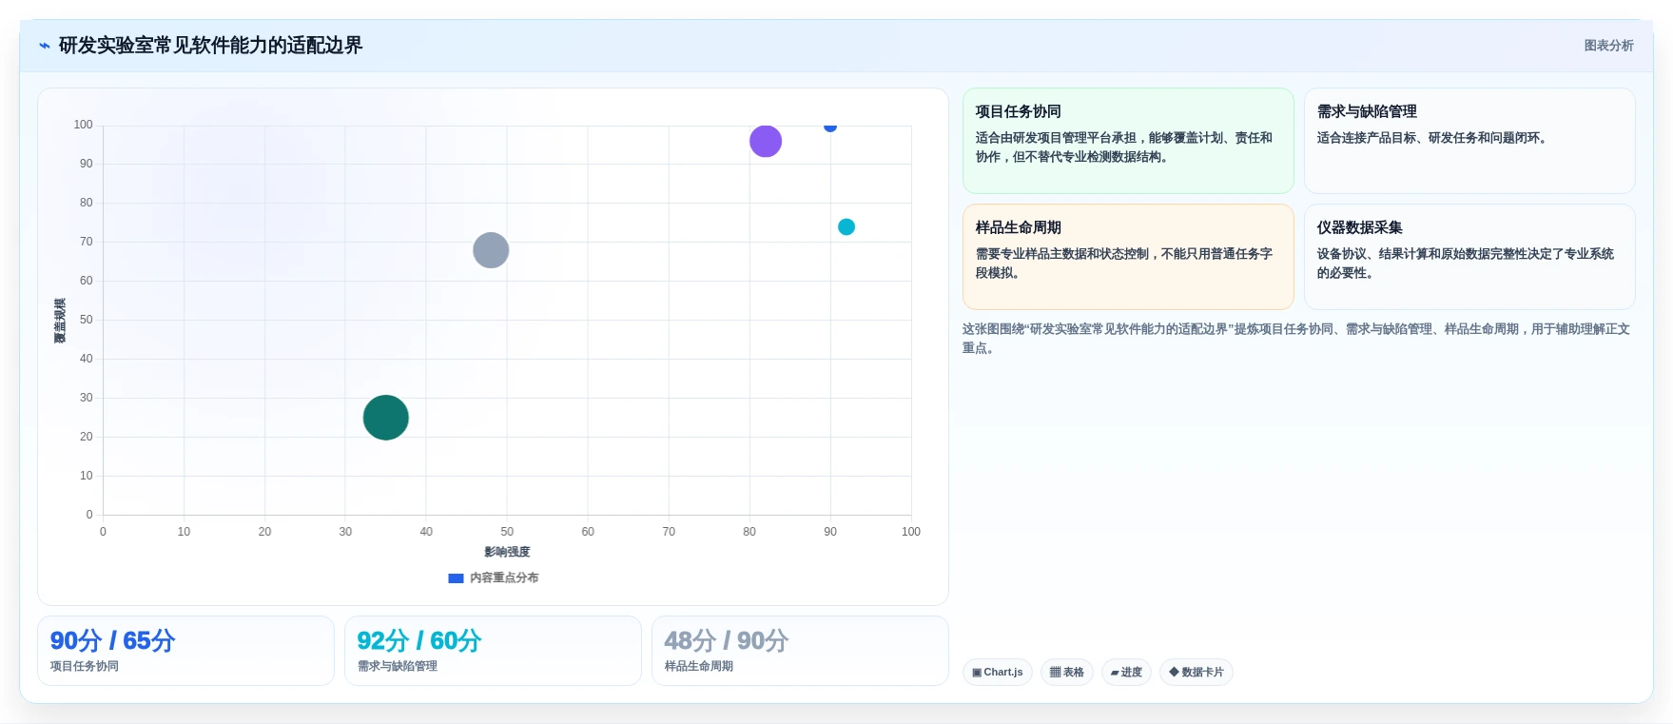The height and width of the screenshot is (724, 1673).
Task: Click the 项目任务协同 card description text
Action: click(x=1124, y=147)
